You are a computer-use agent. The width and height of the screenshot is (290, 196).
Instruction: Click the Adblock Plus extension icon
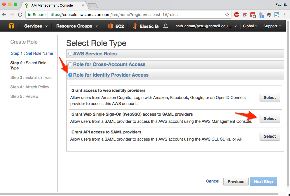coord(237,15)
